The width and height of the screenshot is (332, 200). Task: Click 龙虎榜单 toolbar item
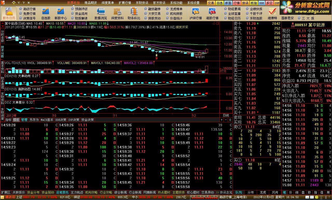click(x=174, y=9)
